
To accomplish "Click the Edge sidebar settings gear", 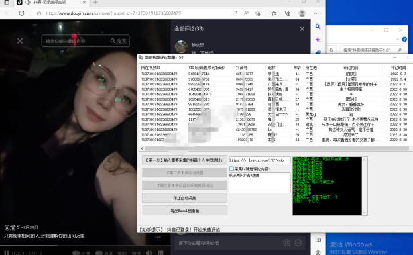I will 318,252.
